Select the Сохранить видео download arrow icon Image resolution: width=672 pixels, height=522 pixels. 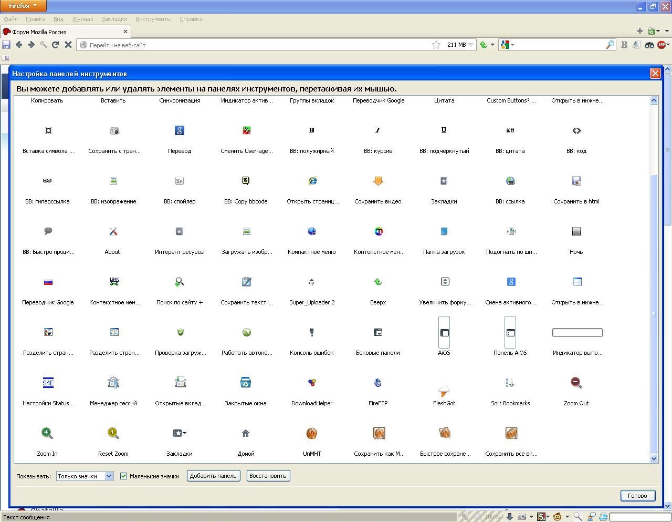(377, 181)
